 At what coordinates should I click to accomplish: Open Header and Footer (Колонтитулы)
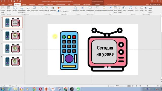click(x=104, y=9)
